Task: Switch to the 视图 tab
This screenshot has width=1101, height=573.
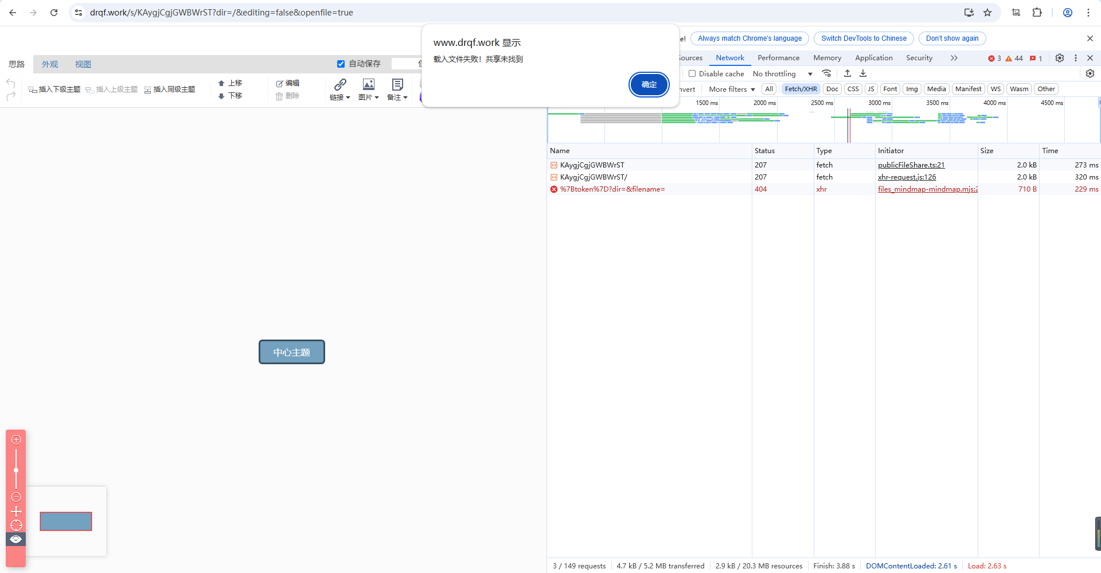Action: 83,64
